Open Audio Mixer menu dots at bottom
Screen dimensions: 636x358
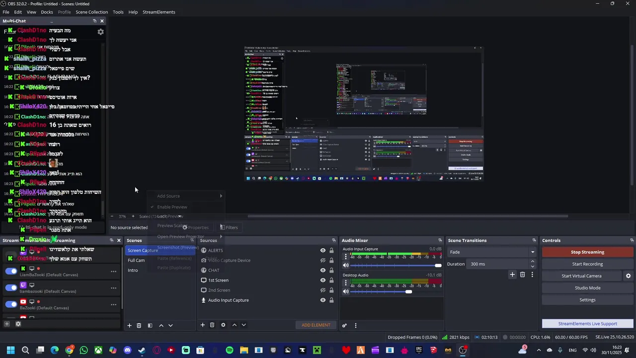tap(355, 325)
